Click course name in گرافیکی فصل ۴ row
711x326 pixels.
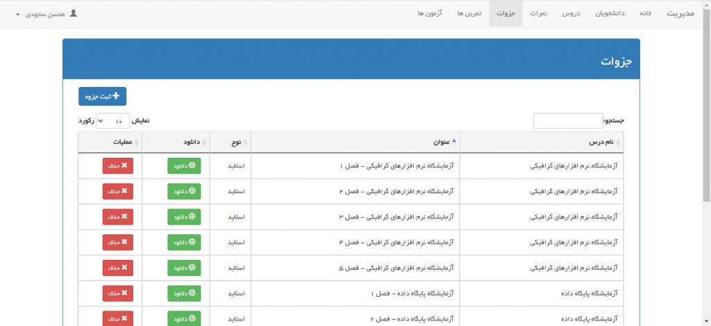click(x=574, y=243)
